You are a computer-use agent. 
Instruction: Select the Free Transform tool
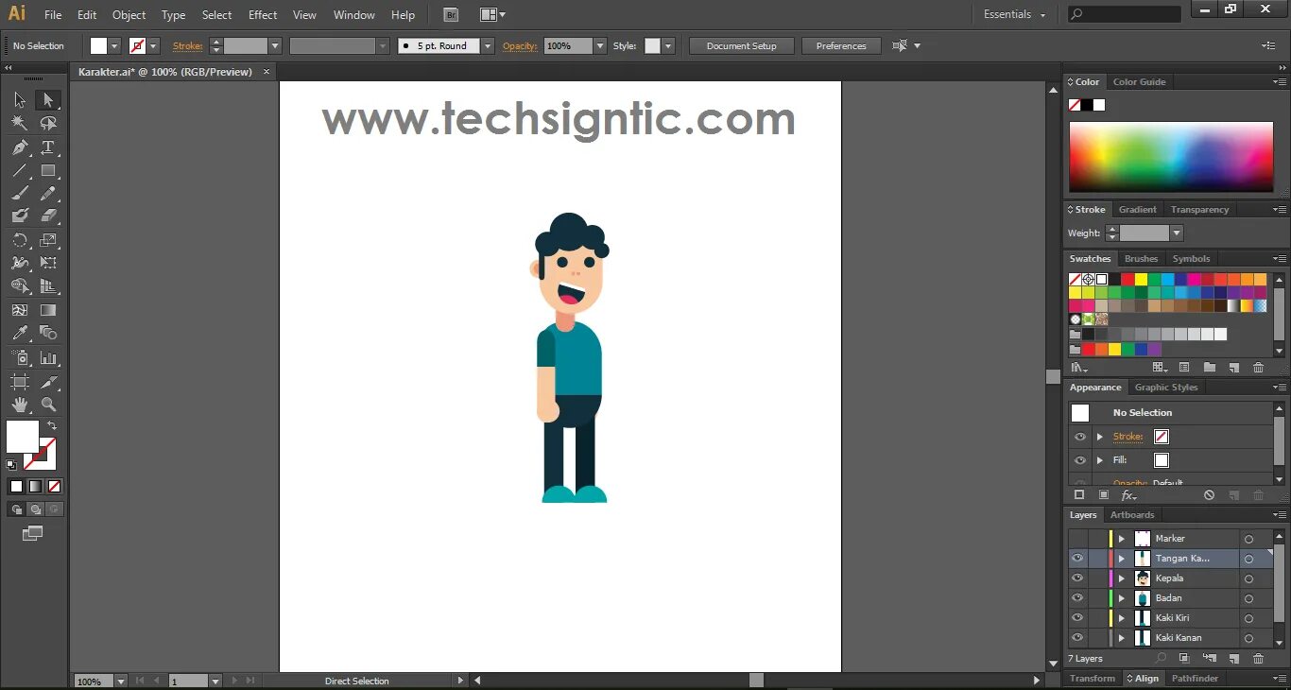[47, 263]
